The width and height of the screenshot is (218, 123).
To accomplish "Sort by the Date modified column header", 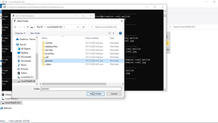I will point(92,38).
